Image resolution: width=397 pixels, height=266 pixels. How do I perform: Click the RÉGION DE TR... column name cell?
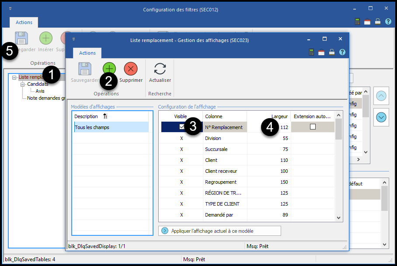click(x=225, y=193)
